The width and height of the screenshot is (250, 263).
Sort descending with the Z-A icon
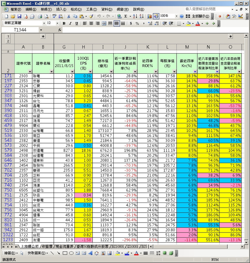click(x=141, y=16)
